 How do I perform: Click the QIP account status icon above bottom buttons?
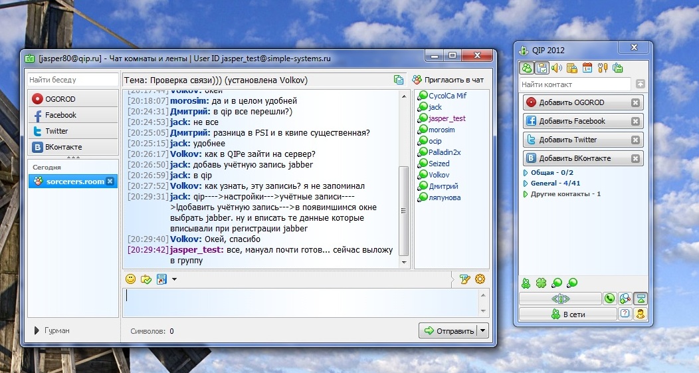pos(526,283)
